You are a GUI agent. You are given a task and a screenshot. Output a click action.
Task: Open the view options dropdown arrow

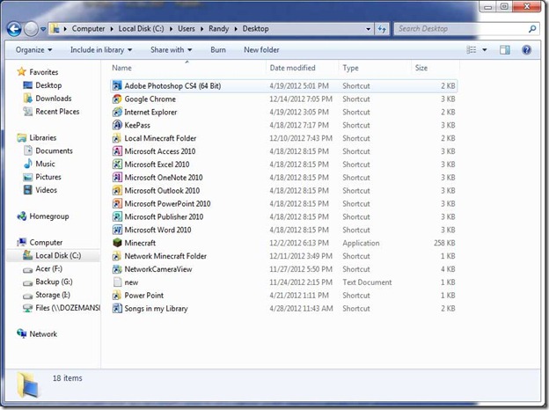click(x=485, y=50)
